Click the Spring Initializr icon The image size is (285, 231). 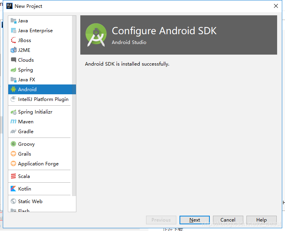[13, 112]
